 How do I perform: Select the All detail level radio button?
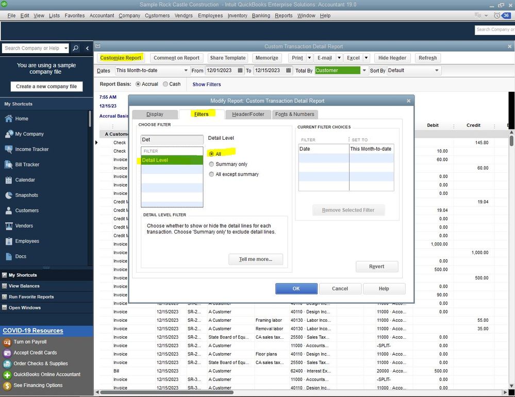(211, 154)
